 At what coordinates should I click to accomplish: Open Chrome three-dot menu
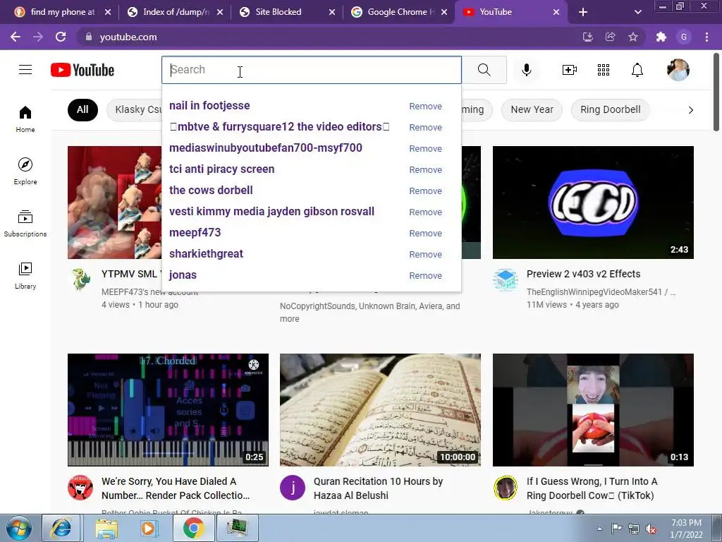[706, 37]
